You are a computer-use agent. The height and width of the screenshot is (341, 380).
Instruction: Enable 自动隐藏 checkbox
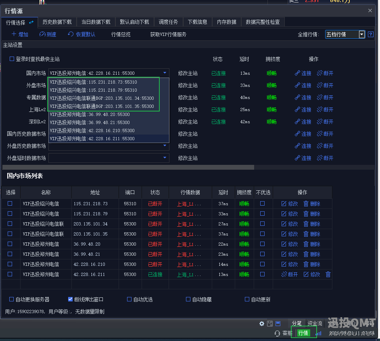point(188,299)
